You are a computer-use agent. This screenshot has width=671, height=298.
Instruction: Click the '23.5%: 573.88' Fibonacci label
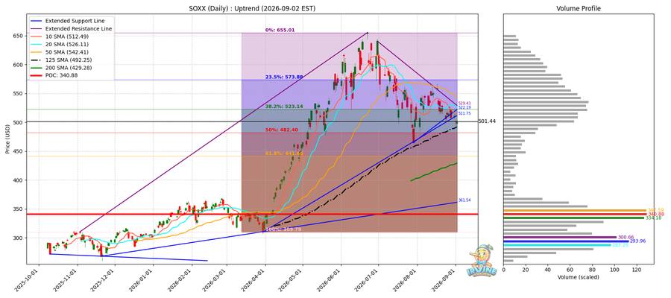pyautogui.click(x=284, y=77)
